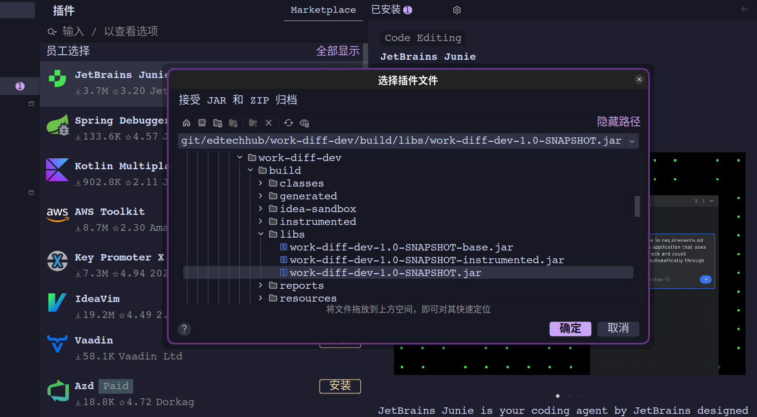
Task: Expand the classes folder
Action: [x=261, y=183]
